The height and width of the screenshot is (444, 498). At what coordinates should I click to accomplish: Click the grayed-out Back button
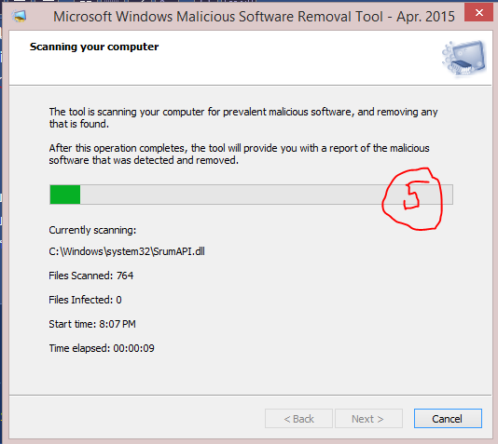298,418
